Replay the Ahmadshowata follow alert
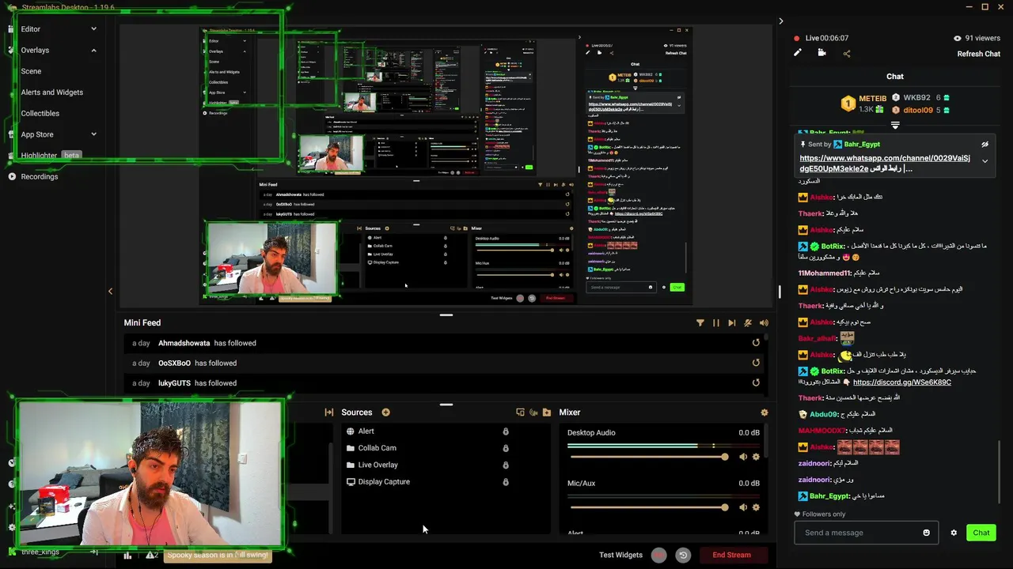Image resolution: width=1013 pixels, height=569 pixels. [756, 343]
